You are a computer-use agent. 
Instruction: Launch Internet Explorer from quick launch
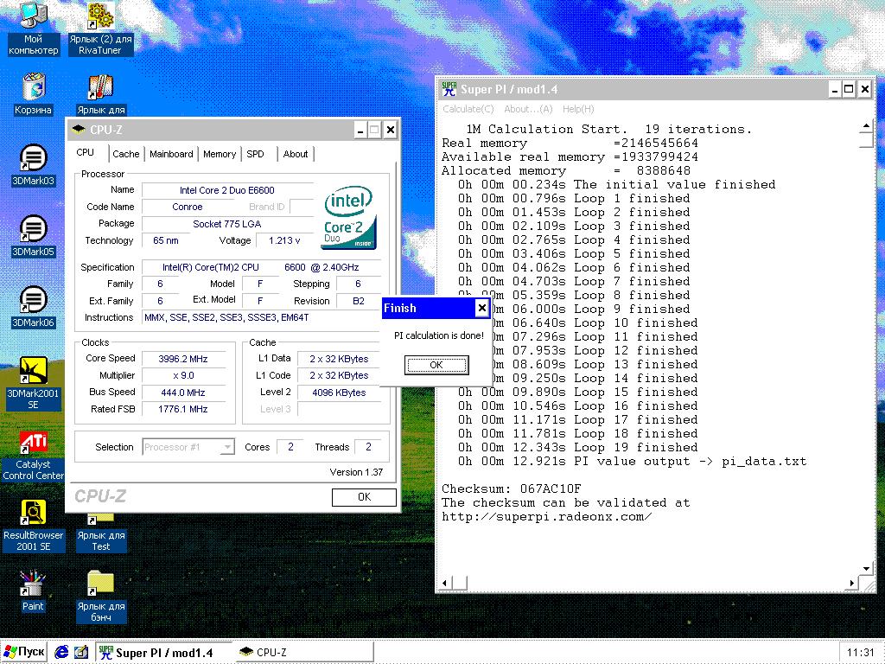[61, 652]
